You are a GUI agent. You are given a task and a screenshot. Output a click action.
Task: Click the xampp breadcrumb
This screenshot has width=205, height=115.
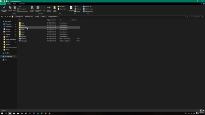(x=37, y=17)
